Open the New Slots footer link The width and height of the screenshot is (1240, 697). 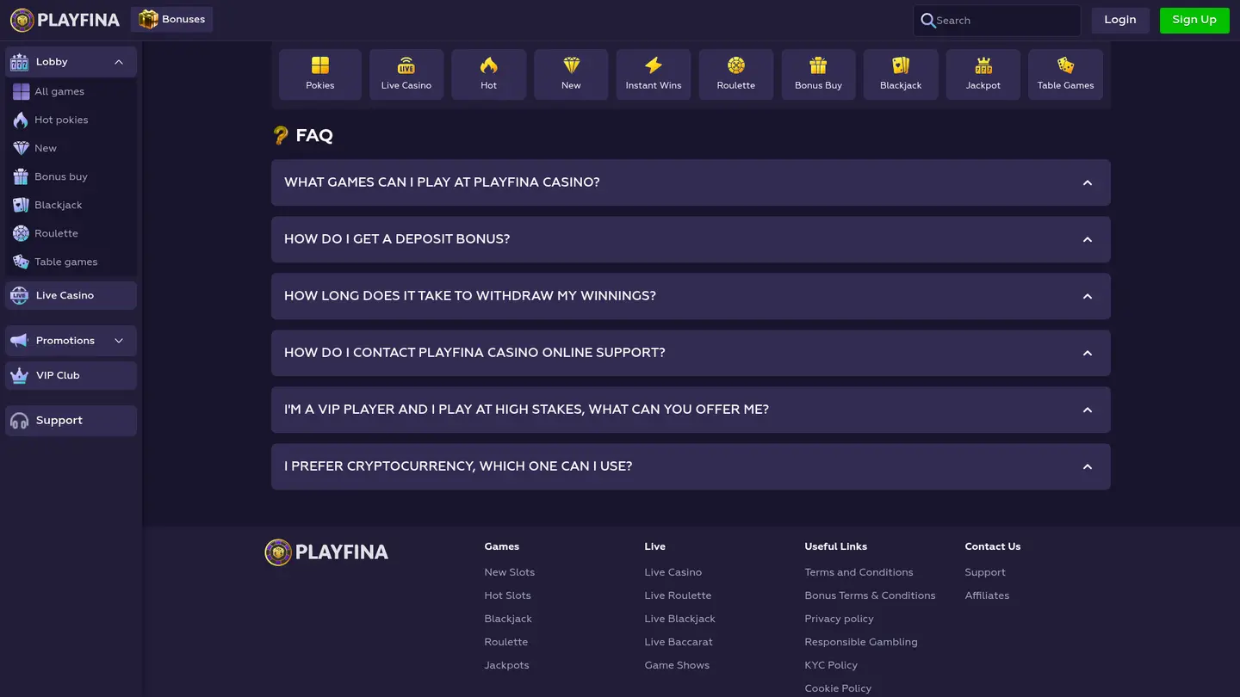509,572
